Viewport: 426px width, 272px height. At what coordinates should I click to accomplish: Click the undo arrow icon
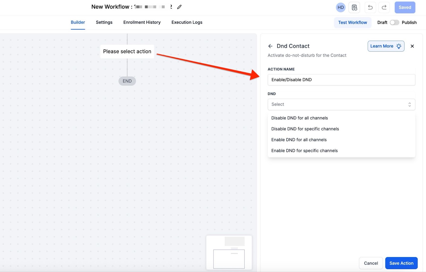[370, 7]
